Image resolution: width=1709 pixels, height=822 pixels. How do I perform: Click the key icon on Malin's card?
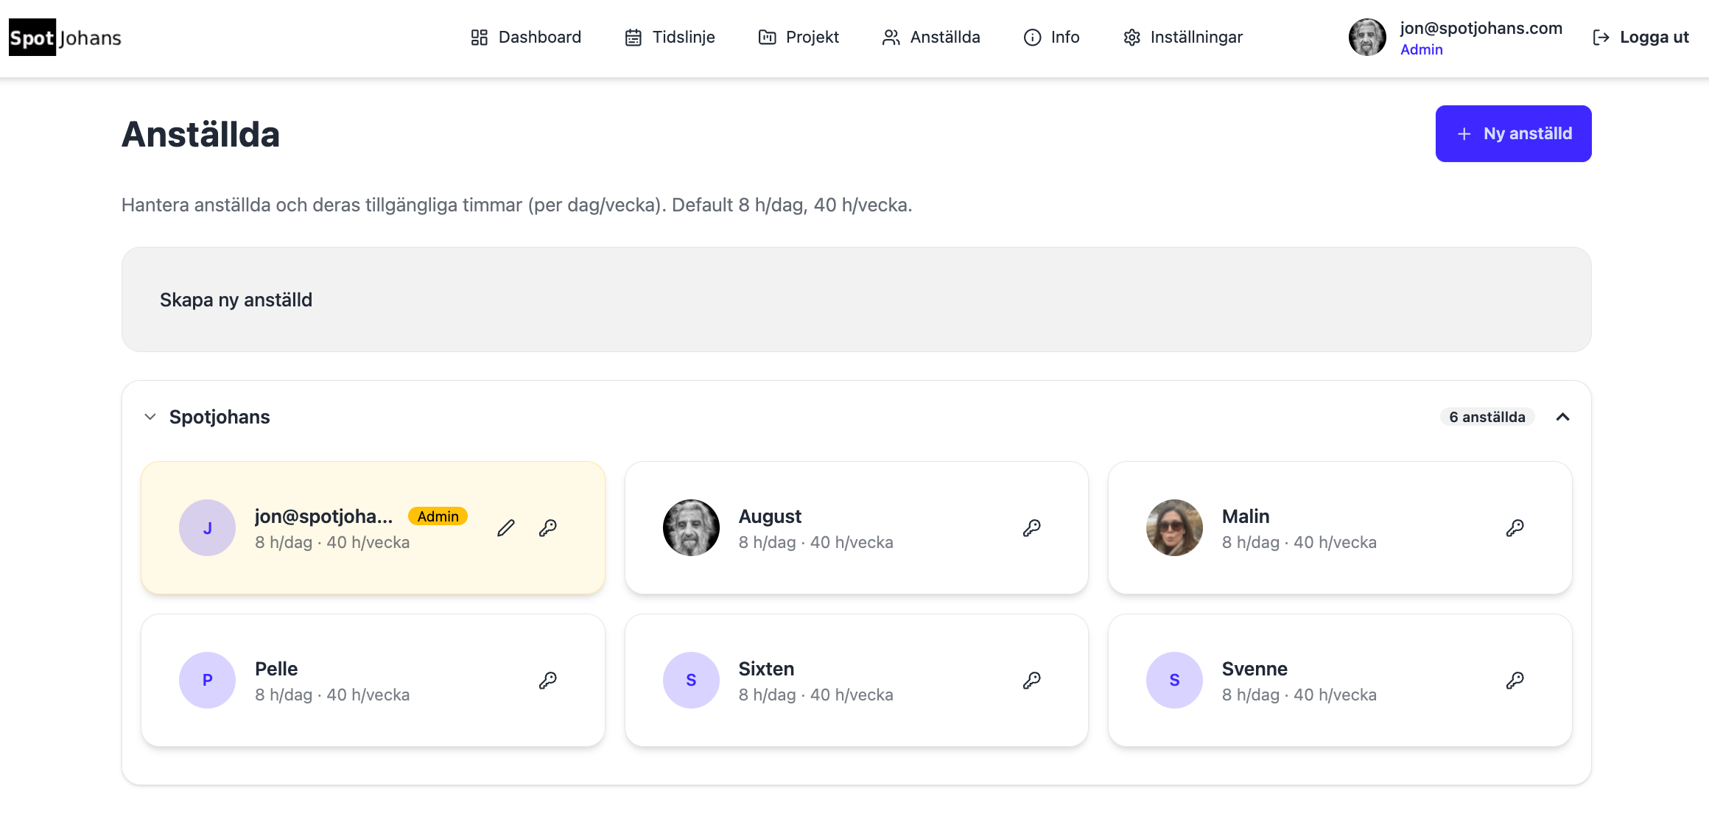click(x=1515, y=528)
